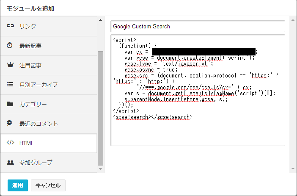The height and width of the screenshot is (196, 297).
Task: Click the folder icon beside カテゴリー
Action: 10,104
